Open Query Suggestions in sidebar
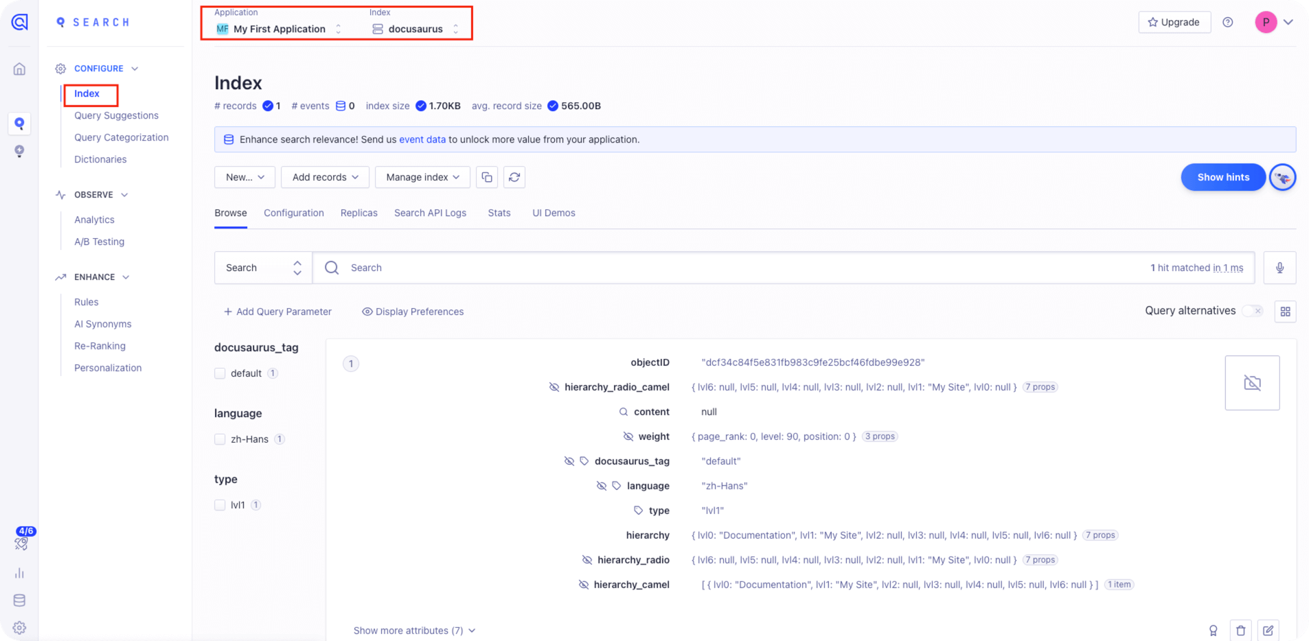Viewport: 1309px width, 641px height. click(116, 115)
